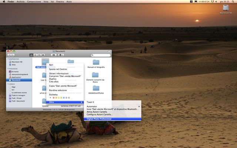237x148 pixels.
Task: Open the Spaces menu bar icon
Action: click(191, 1)
